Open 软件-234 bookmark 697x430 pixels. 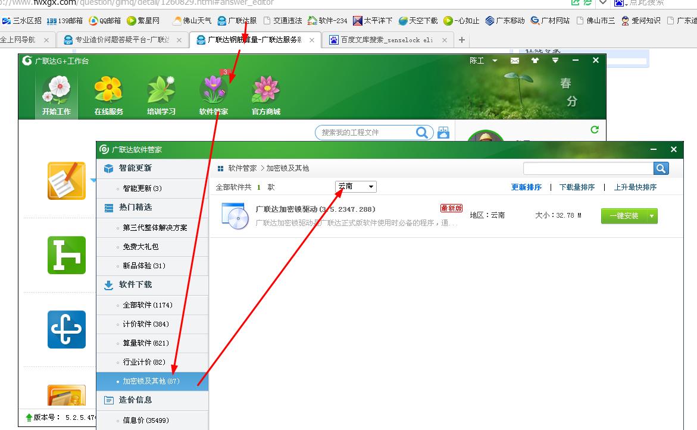click(327, 21)
